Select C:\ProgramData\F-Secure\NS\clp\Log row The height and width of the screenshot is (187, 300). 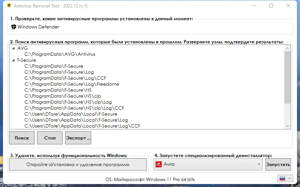(68, 102)
